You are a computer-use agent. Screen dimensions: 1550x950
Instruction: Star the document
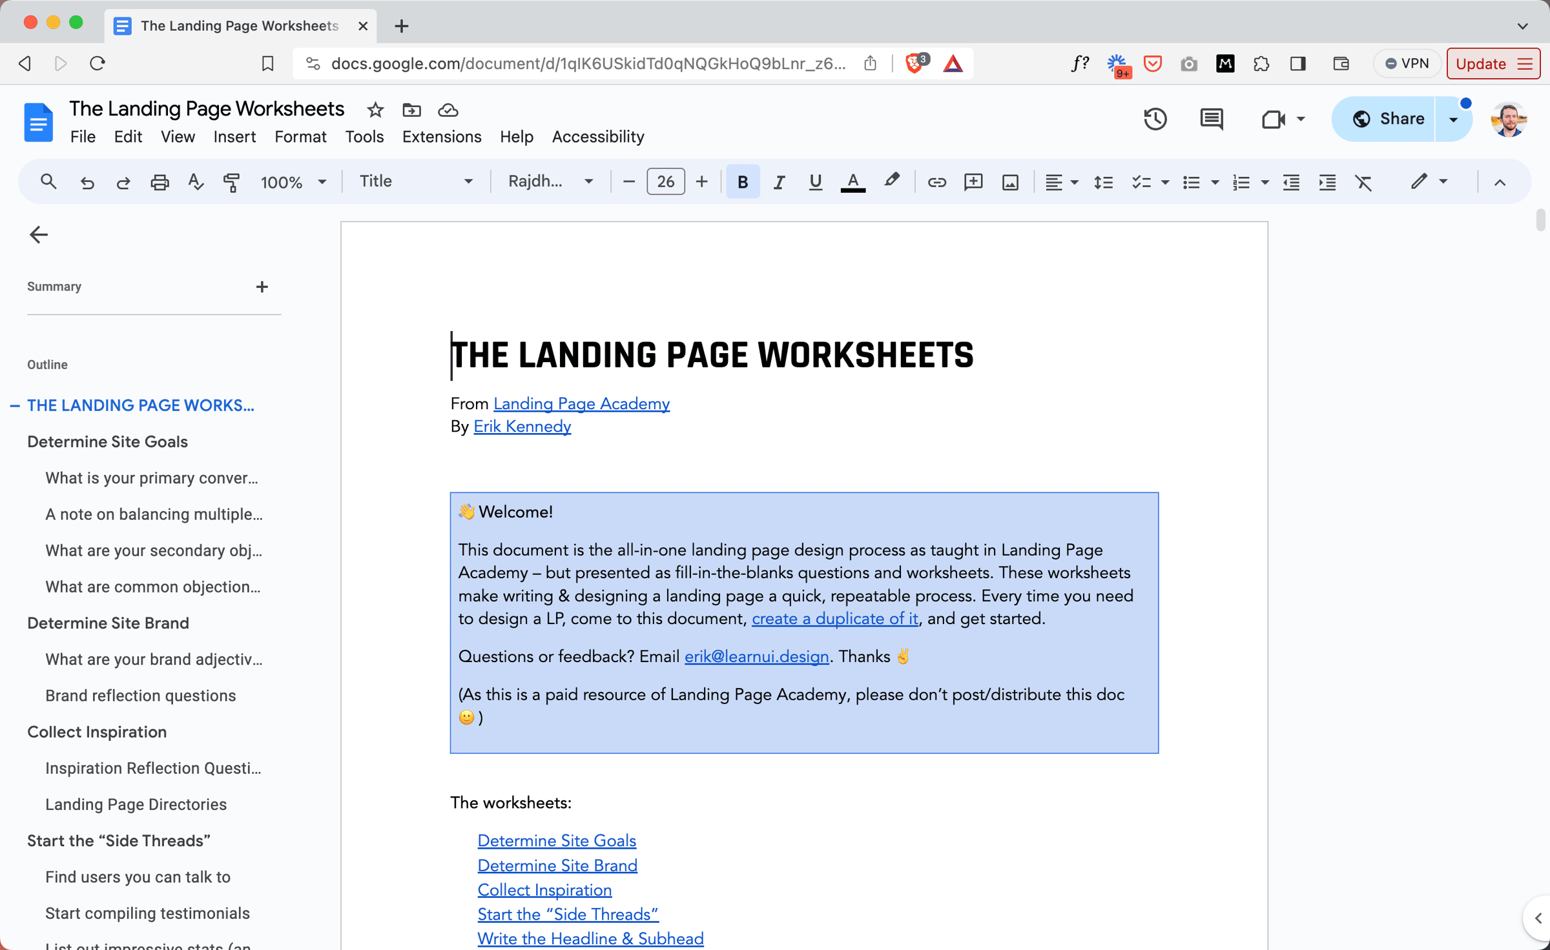click(375, 110)
